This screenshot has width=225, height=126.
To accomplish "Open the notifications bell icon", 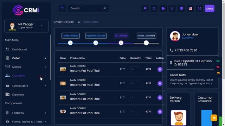I will click(145, 8).
